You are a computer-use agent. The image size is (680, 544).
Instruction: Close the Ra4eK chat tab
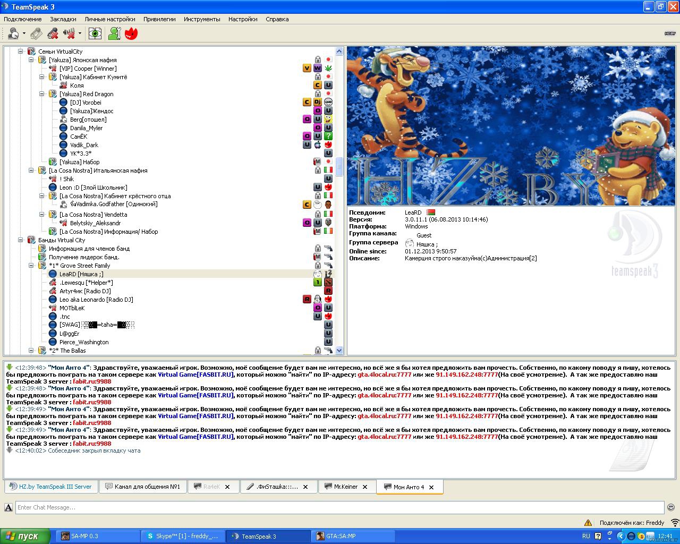tap(227, 487)
